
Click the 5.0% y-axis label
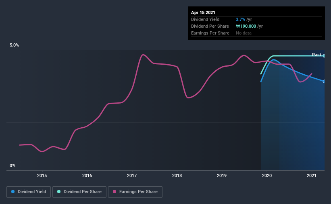tap(14, 45)
